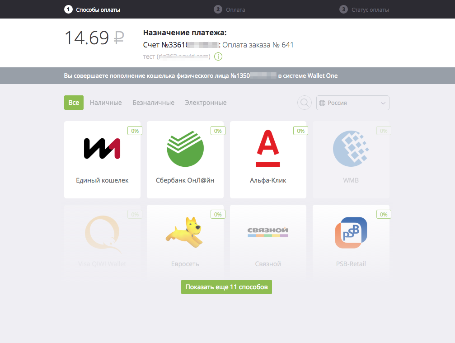Switch to the Безналичные filter tab
Image resolution: width=455 pixels, height=343 pixels.
[x=154, y=103]
